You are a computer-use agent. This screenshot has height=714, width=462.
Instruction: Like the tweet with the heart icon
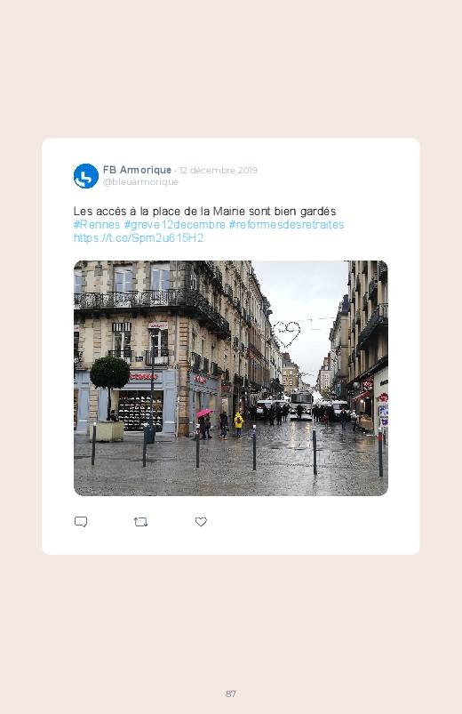coord(201,522)
